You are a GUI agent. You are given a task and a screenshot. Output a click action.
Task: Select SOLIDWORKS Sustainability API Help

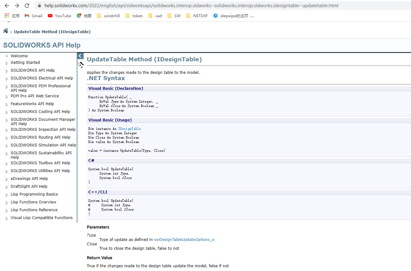pos(41,155)
